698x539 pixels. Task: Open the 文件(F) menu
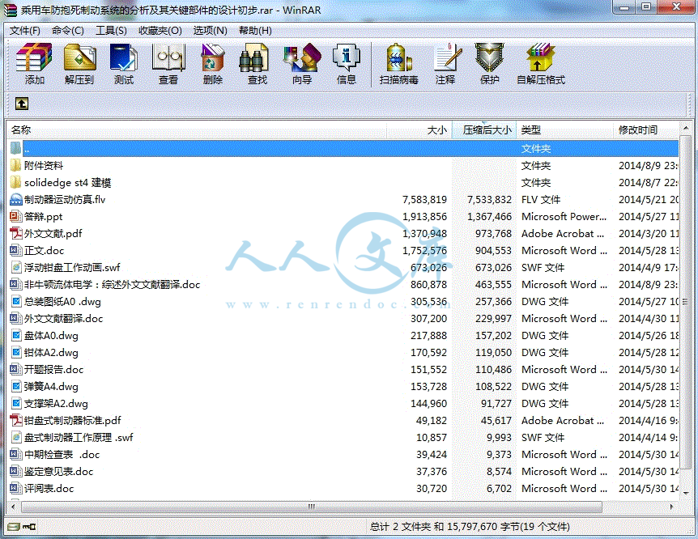click(24, 30)
